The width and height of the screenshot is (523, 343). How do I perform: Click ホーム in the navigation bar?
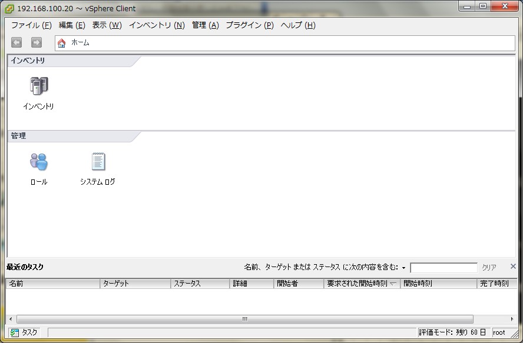click(80, 43)
